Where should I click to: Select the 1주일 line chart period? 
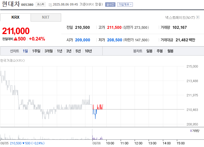pyautogui.click(x=36, y=51)
